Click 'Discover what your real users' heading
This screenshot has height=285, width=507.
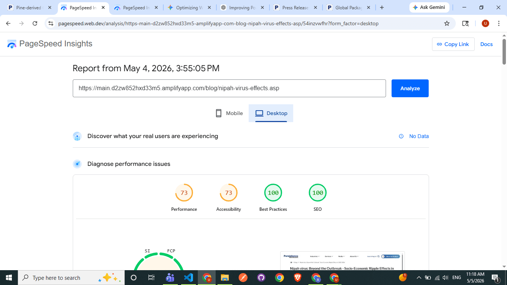coord(153,136)
